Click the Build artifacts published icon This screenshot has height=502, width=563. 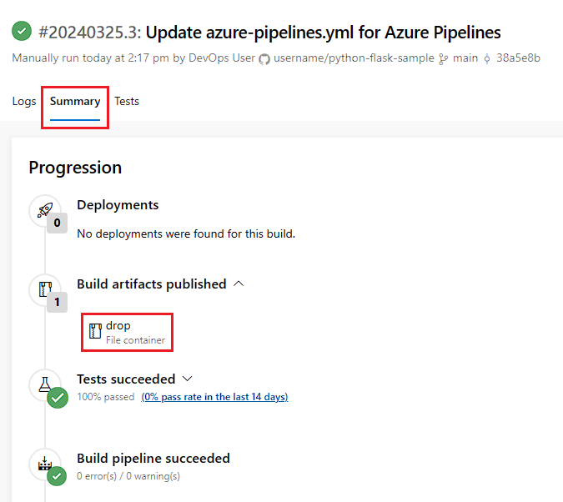[45, 289]
